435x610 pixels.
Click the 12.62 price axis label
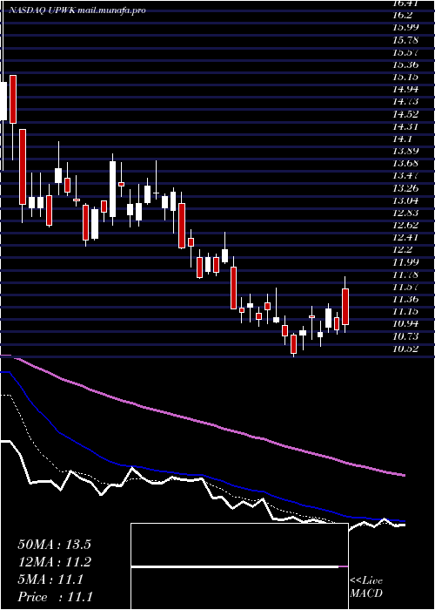pyautogui.click(x=405, y=225)
